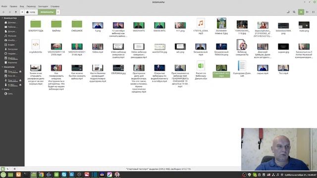The image size is (317, 178).
Task: Select the Тест.mp4 file
Action: [283, 68]
